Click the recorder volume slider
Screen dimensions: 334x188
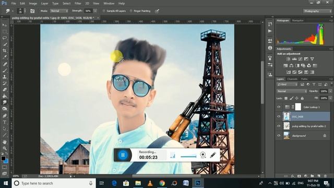(x=188, y=157)
